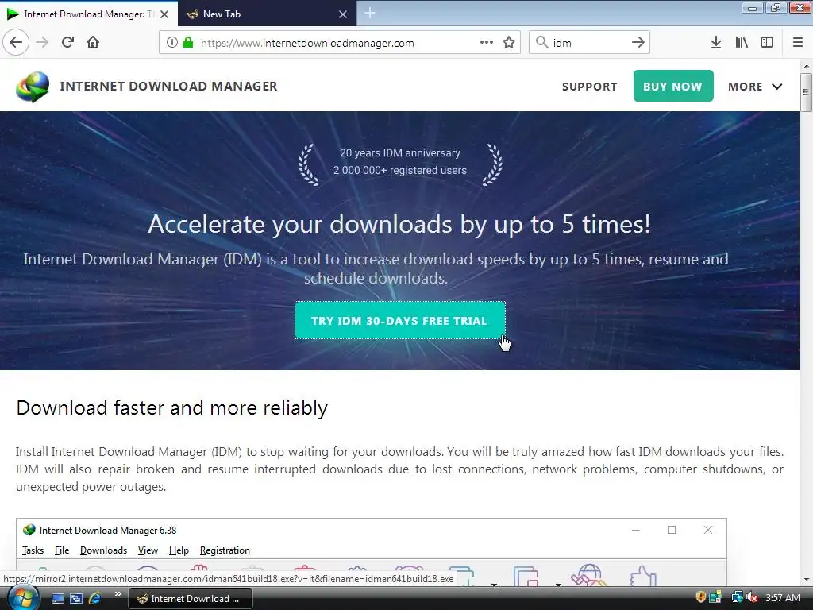Launch Internet Explorer from quick launch
The width and height of the screenshot is (813, 610).
coord(95,599)
